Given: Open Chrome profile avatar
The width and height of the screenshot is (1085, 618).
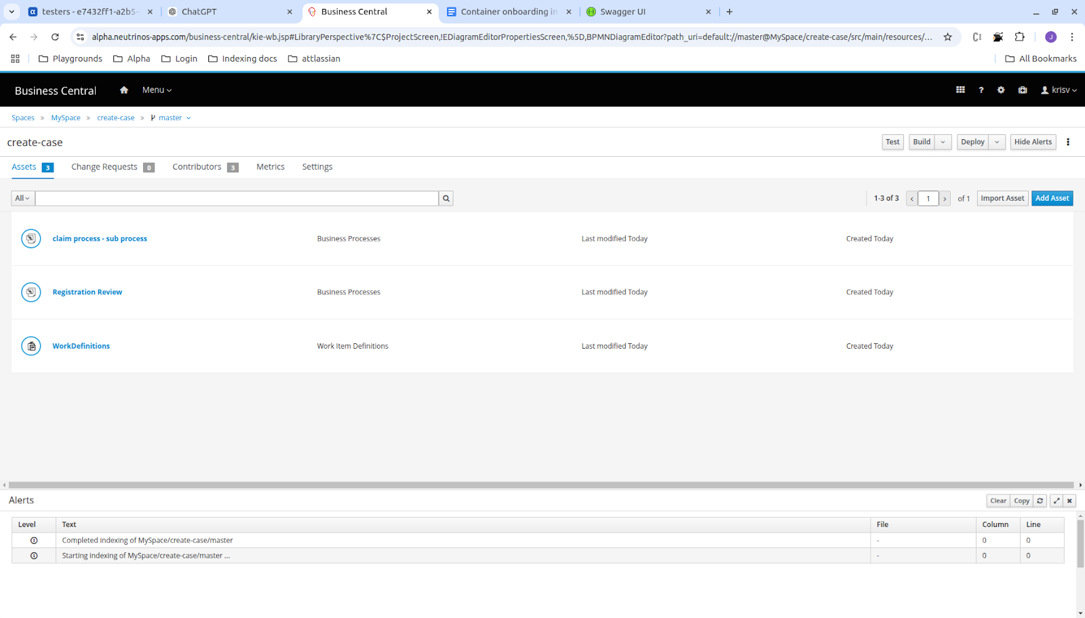Looking at the screenshot, I should pos(1050,37).
